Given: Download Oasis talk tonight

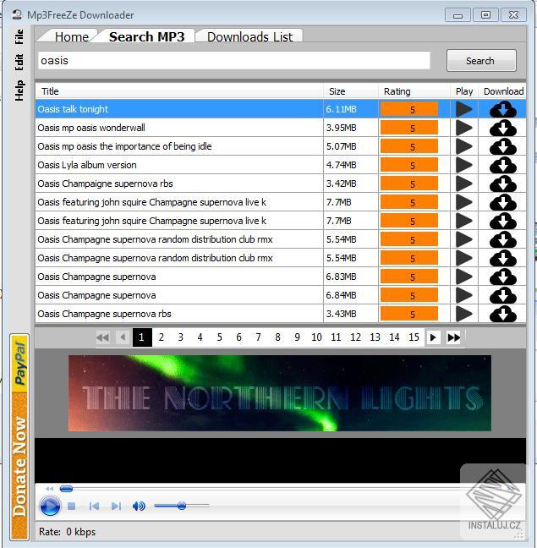Looking at the screenshot, I should click(x=503, y=109).
